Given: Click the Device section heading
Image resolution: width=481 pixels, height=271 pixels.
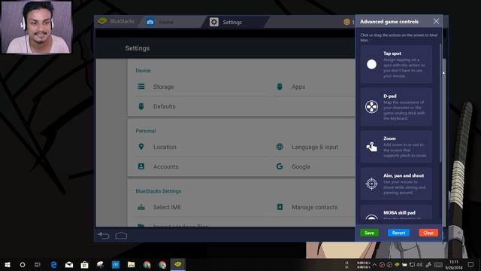Looking at the screenshot, I should pyautogui.click(x=143, y=70).
